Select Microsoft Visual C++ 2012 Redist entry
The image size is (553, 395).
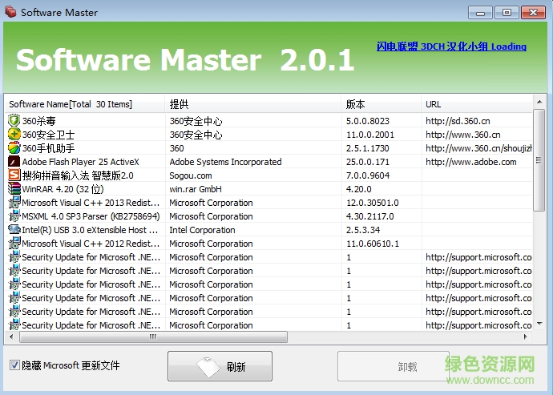91,244
